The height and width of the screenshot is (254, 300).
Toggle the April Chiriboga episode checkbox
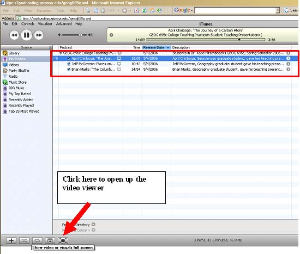[x=69, y=58]
